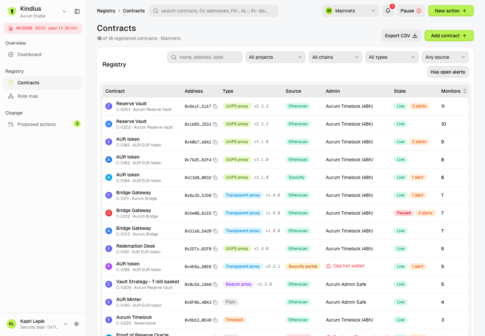Open the Any source dropdown
Image resolution: width=485 pixels, height=336 pixels.
pos(445,57)
